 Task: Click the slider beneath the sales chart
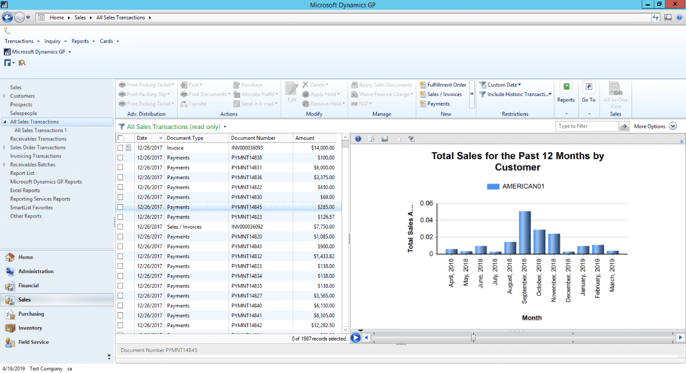(x=473, y=337)
